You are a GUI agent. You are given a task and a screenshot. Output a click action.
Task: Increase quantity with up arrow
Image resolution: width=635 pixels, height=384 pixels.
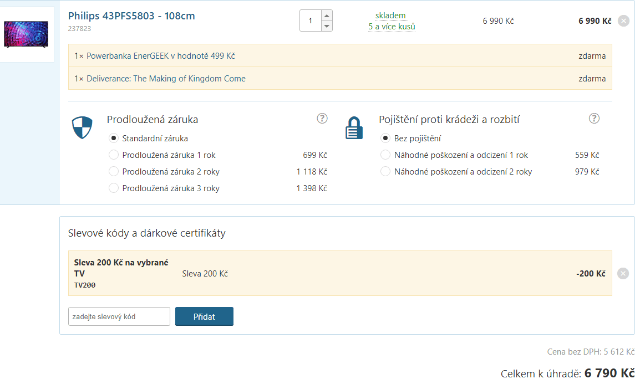coord(327,16)
